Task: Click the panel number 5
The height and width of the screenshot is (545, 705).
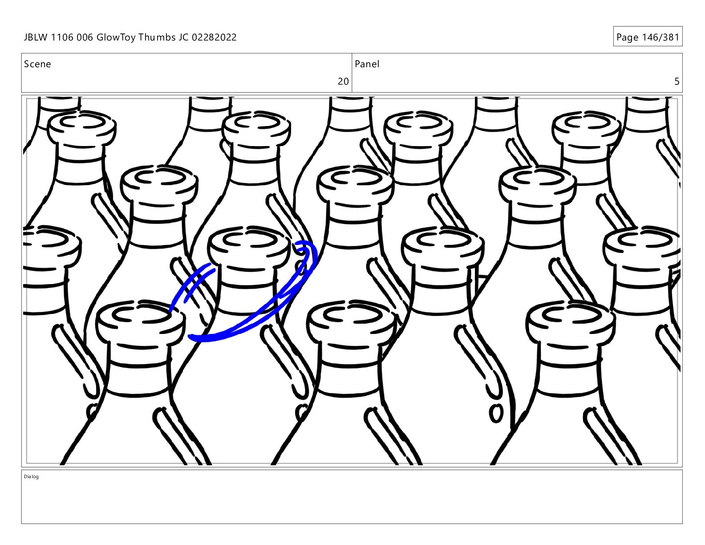Action: coord(677,81)
